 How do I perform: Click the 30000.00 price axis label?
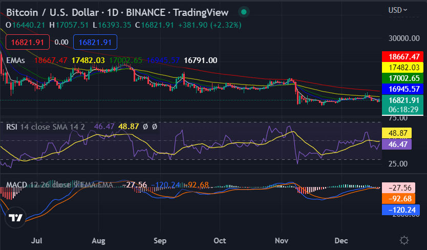point(404,38)
